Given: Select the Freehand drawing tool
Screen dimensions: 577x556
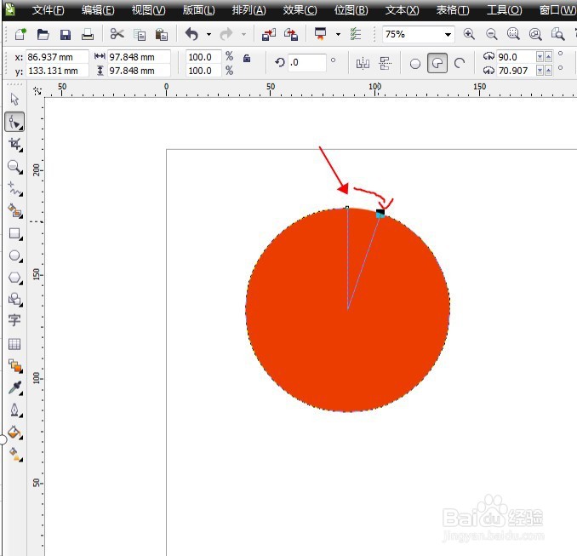Looking at the screenshot, I should (x=15, y=189).
